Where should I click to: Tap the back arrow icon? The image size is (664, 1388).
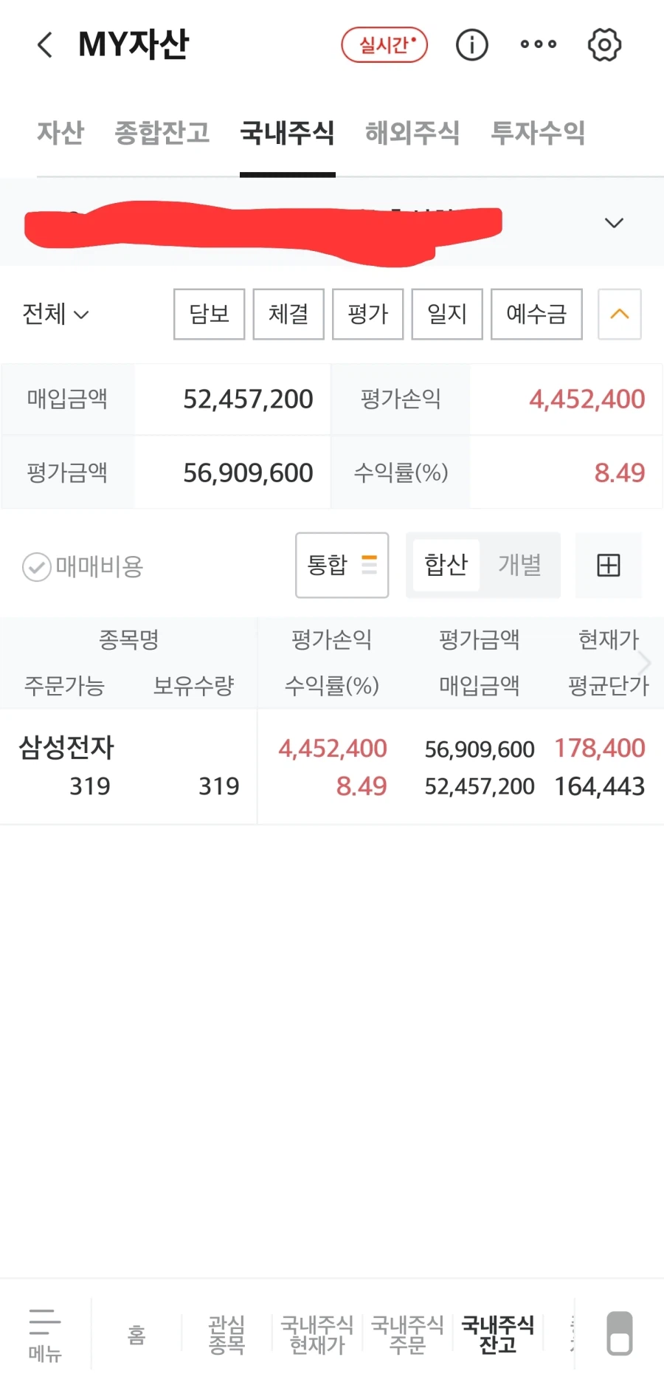[45, 45]
